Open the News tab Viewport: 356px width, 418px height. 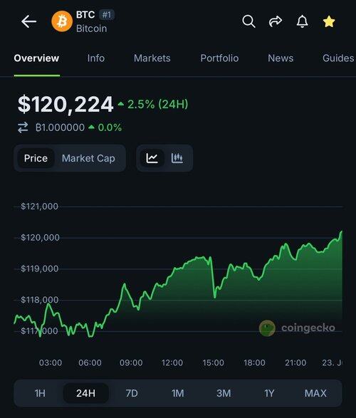281,58
